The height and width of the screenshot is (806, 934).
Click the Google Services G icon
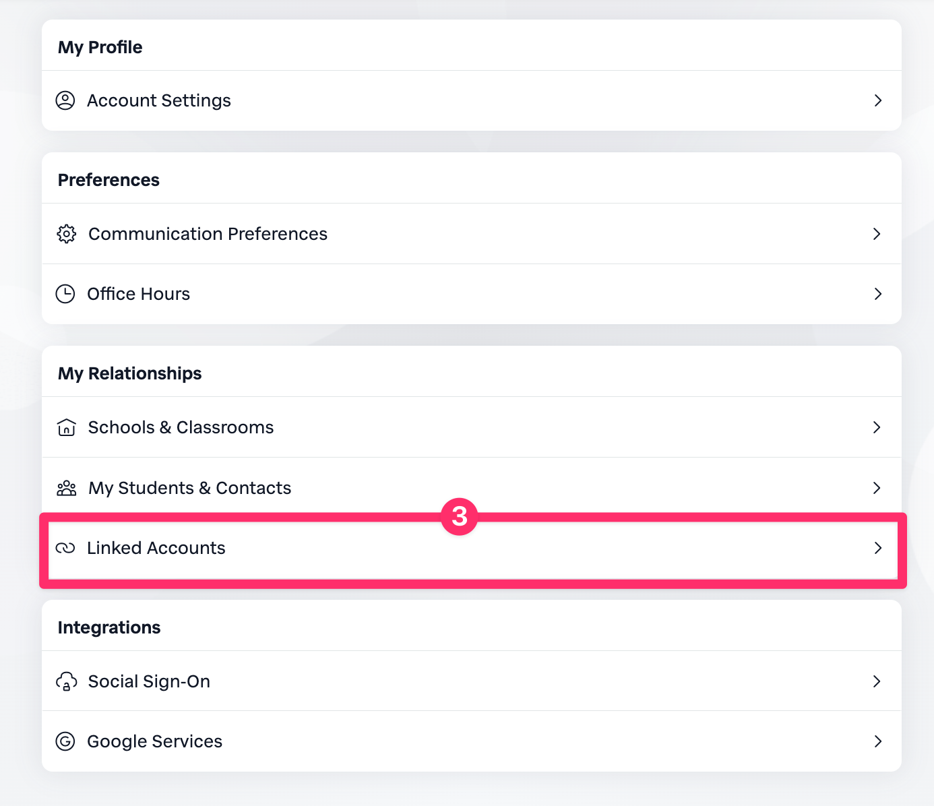pos(65,741)
